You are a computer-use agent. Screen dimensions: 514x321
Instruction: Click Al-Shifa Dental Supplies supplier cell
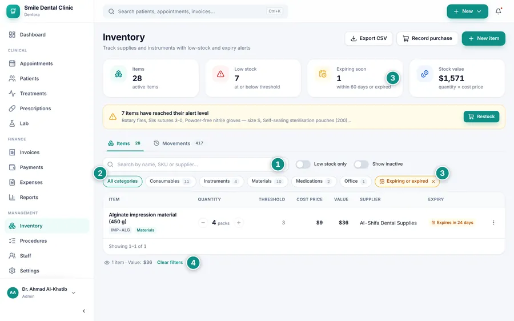coord(388,223)
